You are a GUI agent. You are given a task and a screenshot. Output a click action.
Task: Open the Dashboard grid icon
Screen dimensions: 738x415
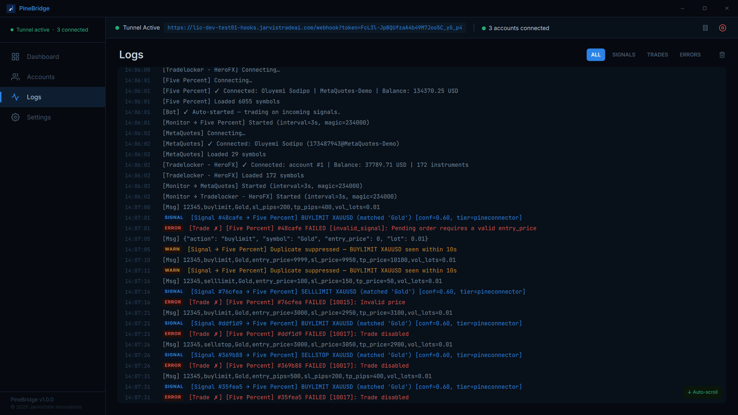click(15, 57)
